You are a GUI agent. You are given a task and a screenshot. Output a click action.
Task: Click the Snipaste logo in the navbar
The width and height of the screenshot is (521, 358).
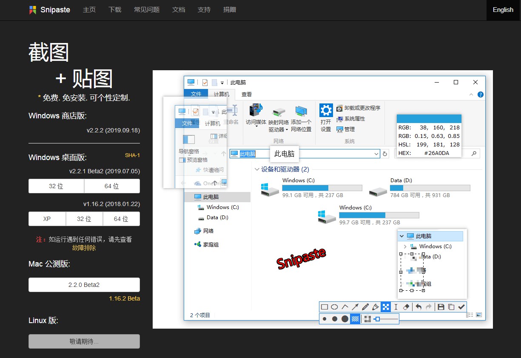(x=33, y=10)
